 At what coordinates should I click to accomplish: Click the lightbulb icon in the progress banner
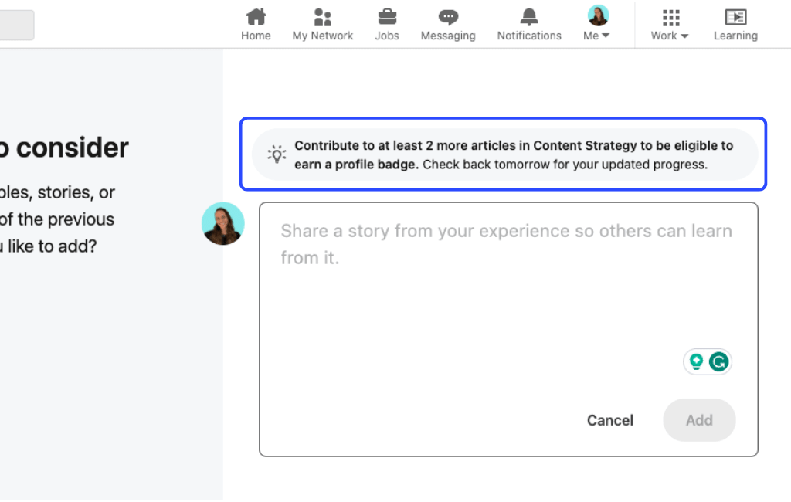pyautogui.click(x=276, y=154)
